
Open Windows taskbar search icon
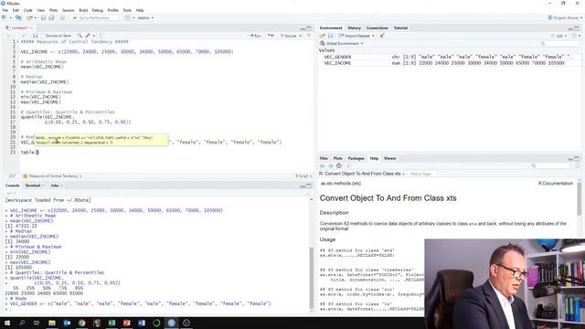(x=22, y=323)
